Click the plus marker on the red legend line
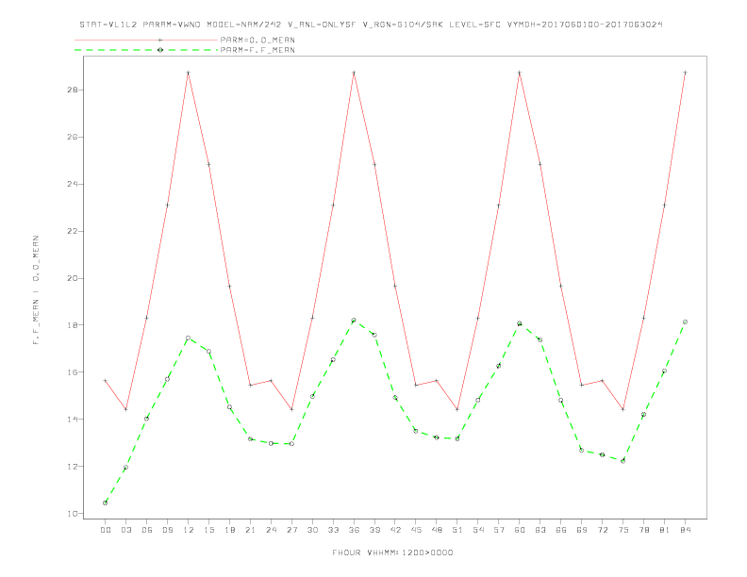This screenshot has height=577, width=747. click(x=160, y=40)
